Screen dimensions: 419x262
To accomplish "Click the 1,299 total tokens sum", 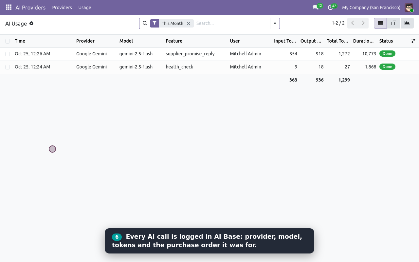I will 344,80.
